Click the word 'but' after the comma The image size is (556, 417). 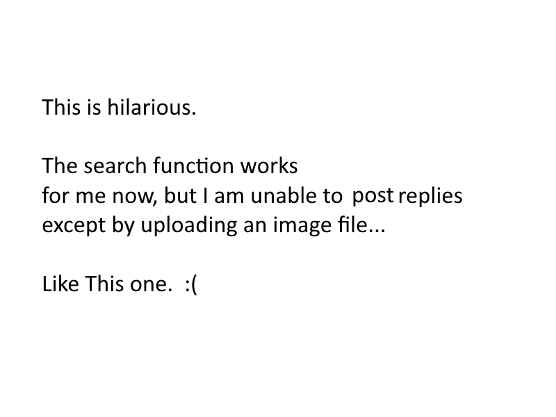[x=180, y=196]
